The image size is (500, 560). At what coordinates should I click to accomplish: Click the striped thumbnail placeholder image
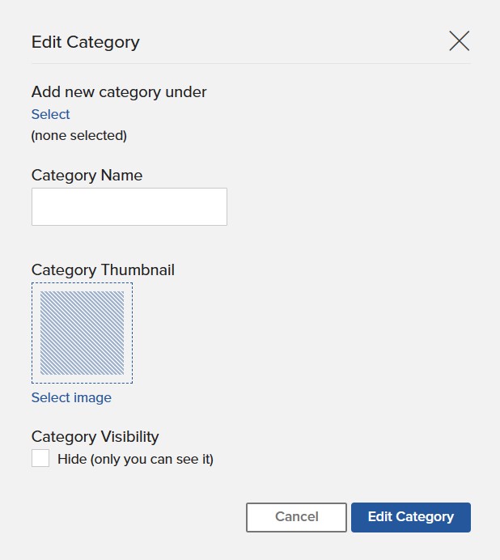tap(83, 333)
